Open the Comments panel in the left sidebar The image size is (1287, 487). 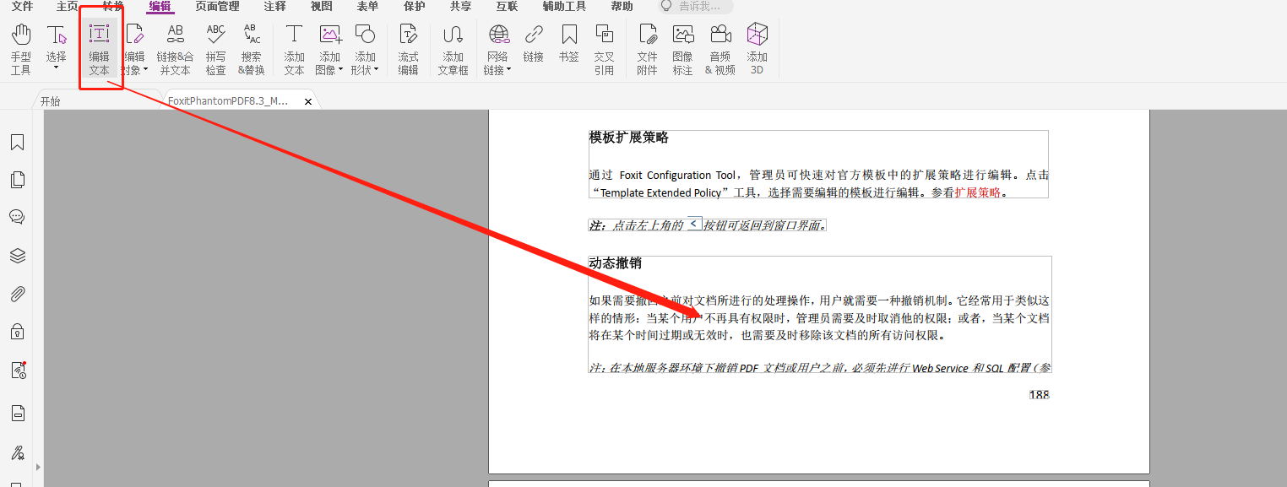(17, 217)
